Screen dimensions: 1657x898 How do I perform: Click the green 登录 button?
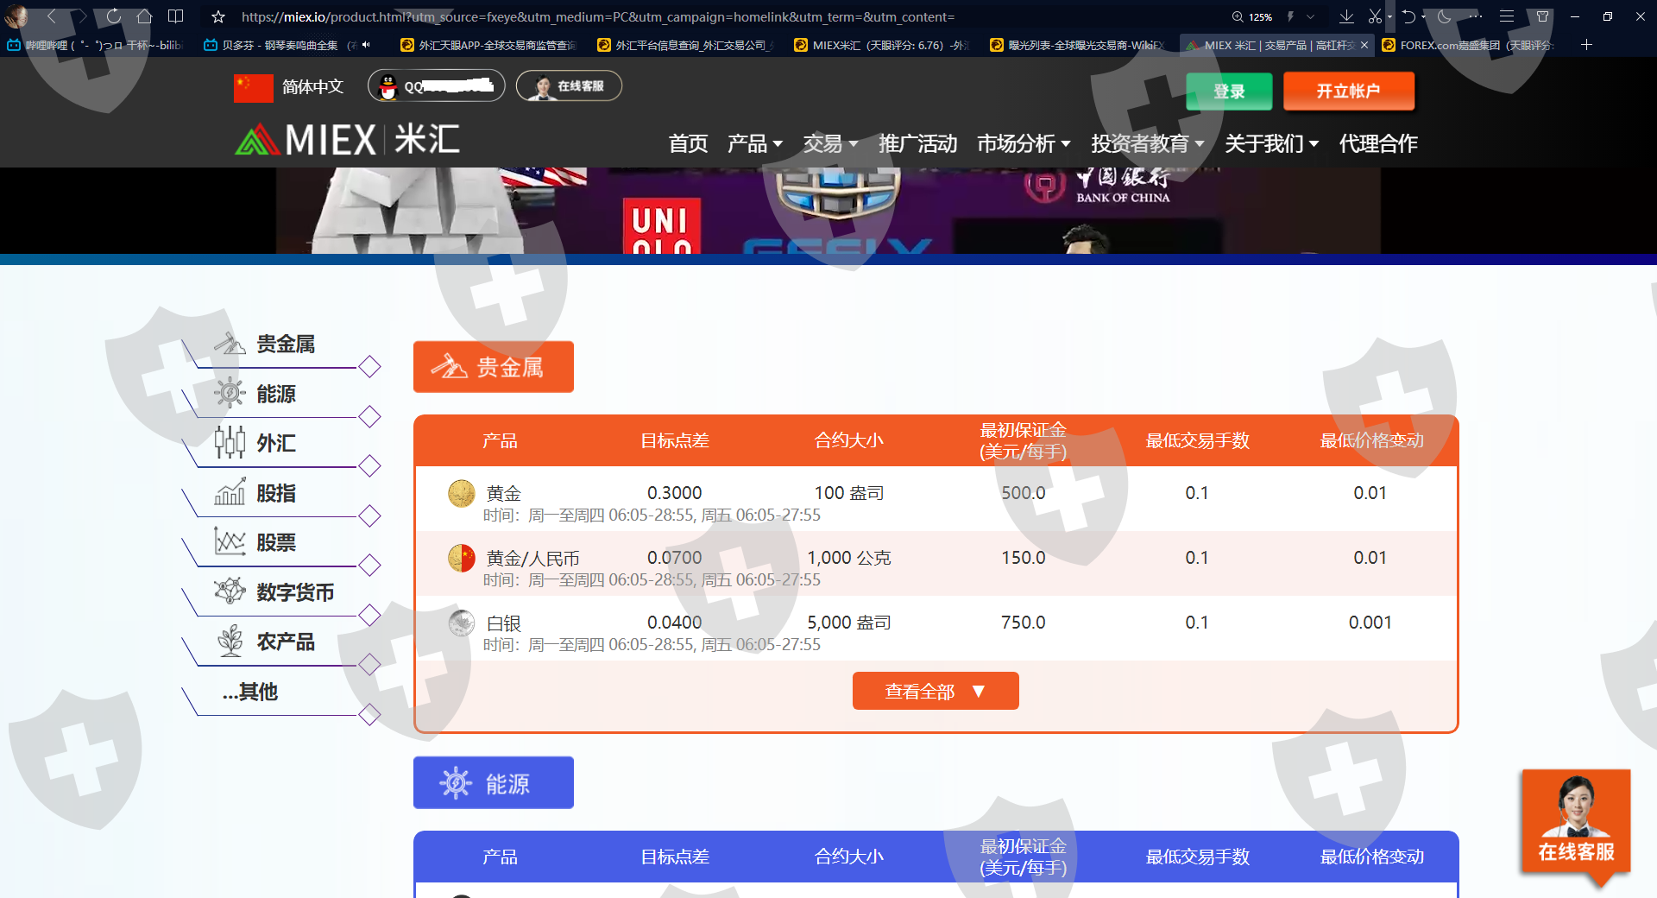pyautogui.click(x=1229, y=92)
